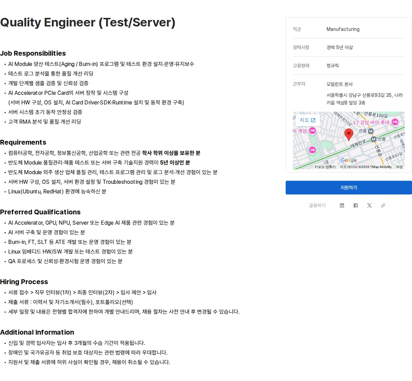Click the 공유하기 share label
Screen dimensions: 412x381
317,205
